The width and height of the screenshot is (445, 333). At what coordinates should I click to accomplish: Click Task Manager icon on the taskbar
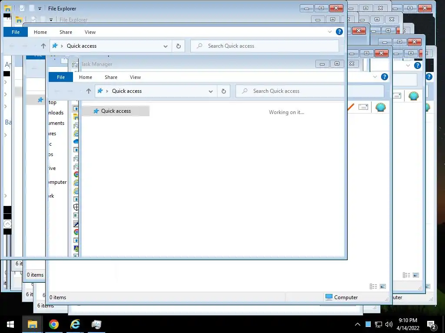pos(96,324)
